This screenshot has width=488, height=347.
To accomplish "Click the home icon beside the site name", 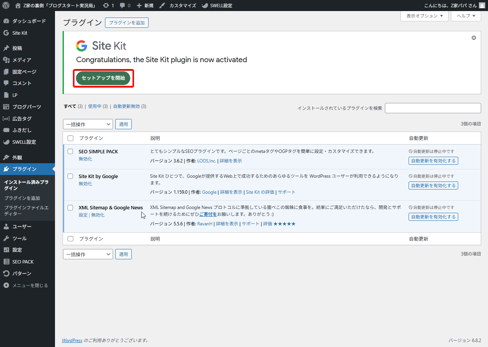I will click(x=18, y=5).
